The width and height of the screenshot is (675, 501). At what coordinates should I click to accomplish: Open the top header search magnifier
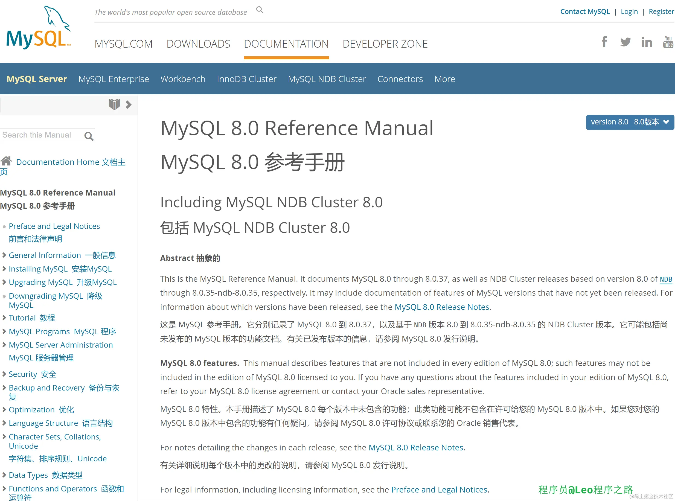tap(260, 10)
